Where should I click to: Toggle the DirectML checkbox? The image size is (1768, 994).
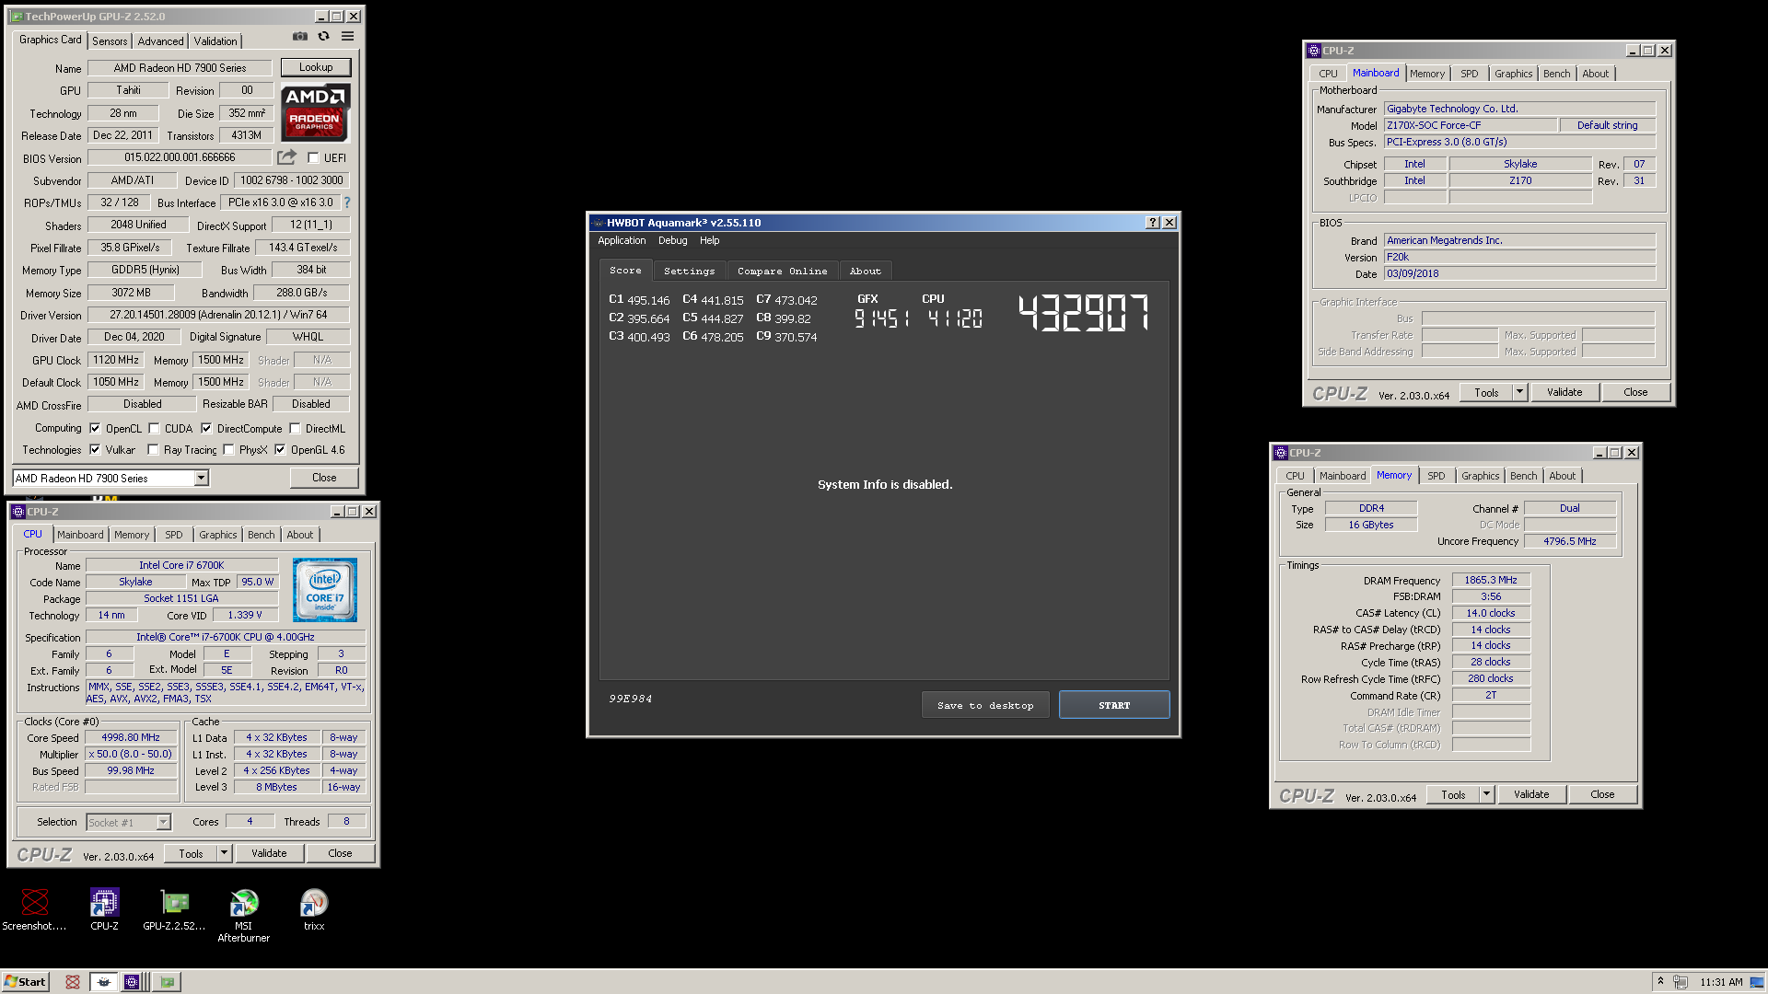pyautogui.click(x=295, y=428)
